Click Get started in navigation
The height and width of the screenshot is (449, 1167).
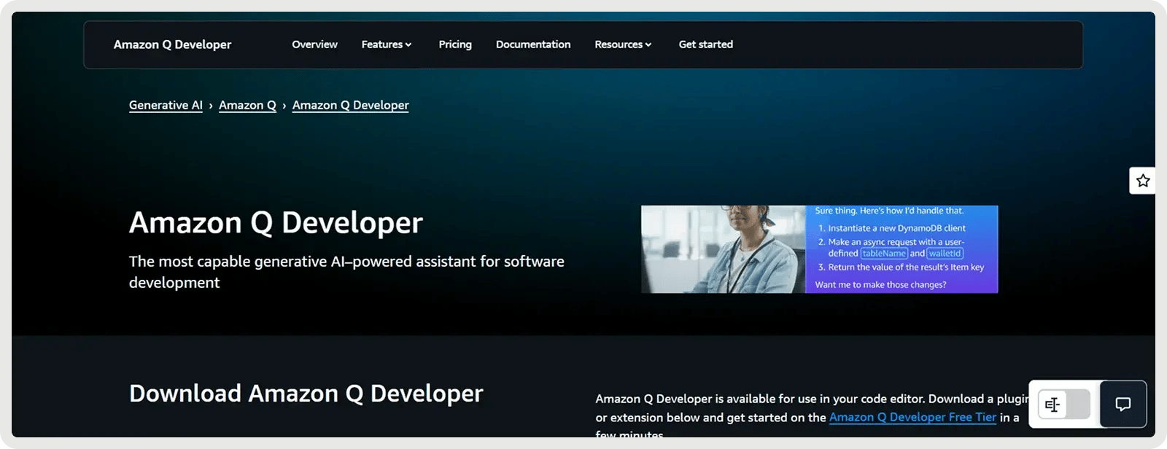tap(705, 44)
